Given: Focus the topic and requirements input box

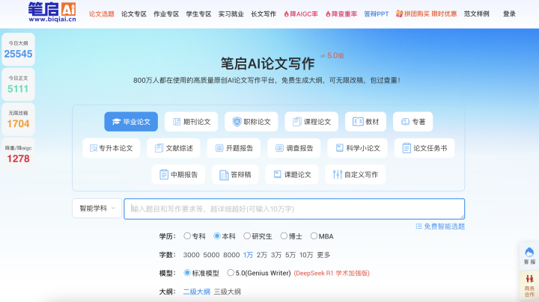Looking at the screenshot, I should (x=294, y=209).
